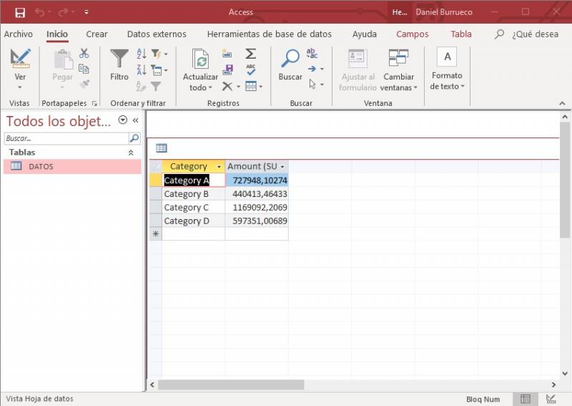Image resolution: width=572 pixels, height=406 pixels.
Task: Switch to the Tabla tab
Action: [461, 34]
